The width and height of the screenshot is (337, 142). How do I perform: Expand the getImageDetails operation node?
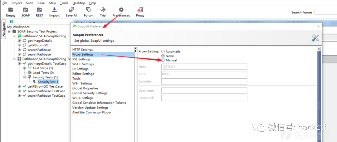19,41
